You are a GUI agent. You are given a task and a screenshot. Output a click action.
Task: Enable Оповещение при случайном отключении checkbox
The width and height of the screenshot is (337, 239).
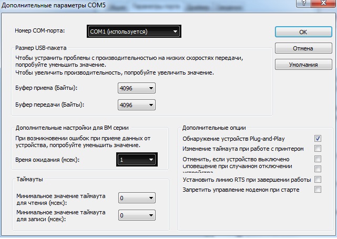pyautogui.click(x=318, y=169)
